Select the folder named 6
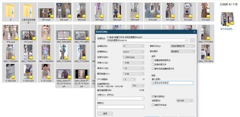The image size is (240, 117). [10, 12]
